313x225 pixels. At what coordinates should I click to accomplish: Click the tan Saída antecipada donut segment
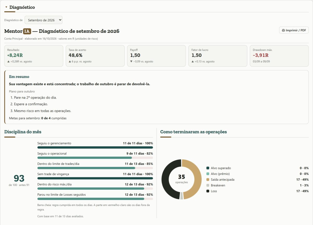[198, 179]
